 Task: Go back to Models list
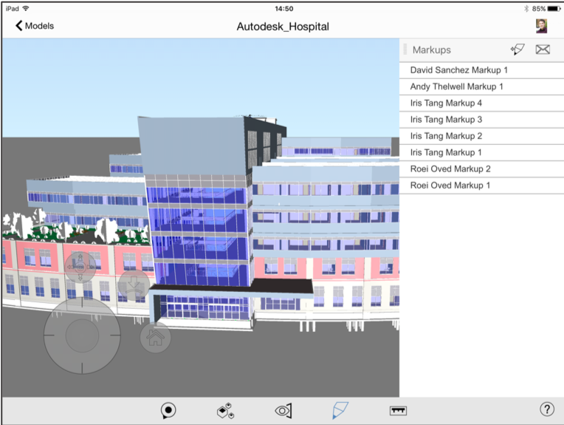point(35,26)
